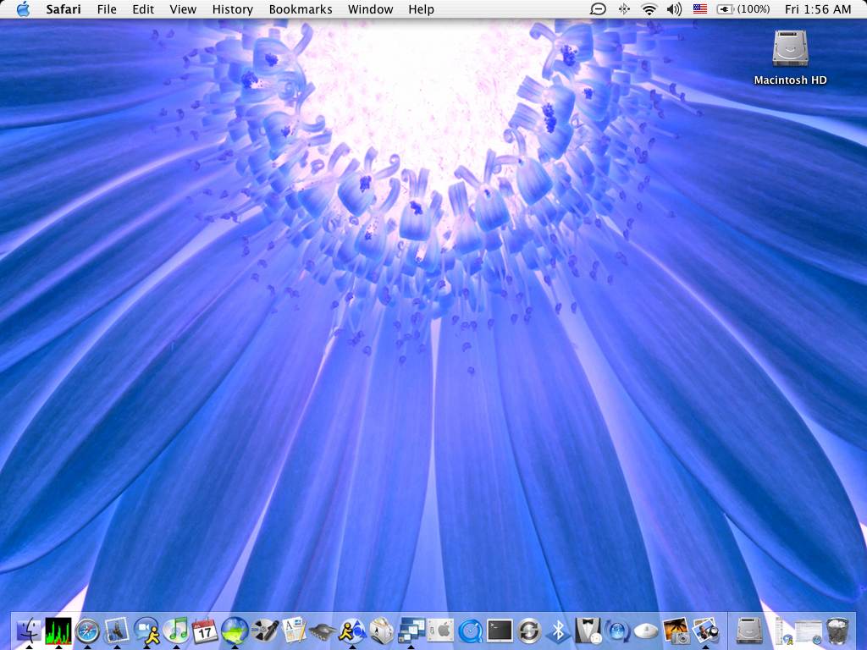This screenshot has height=650, width=867.
Task: Open Mail stamp icon in the Dock
Action: click(117, 630)
